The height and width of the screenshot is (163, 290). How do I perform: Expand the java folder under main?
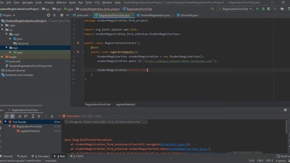coord(10,39)
